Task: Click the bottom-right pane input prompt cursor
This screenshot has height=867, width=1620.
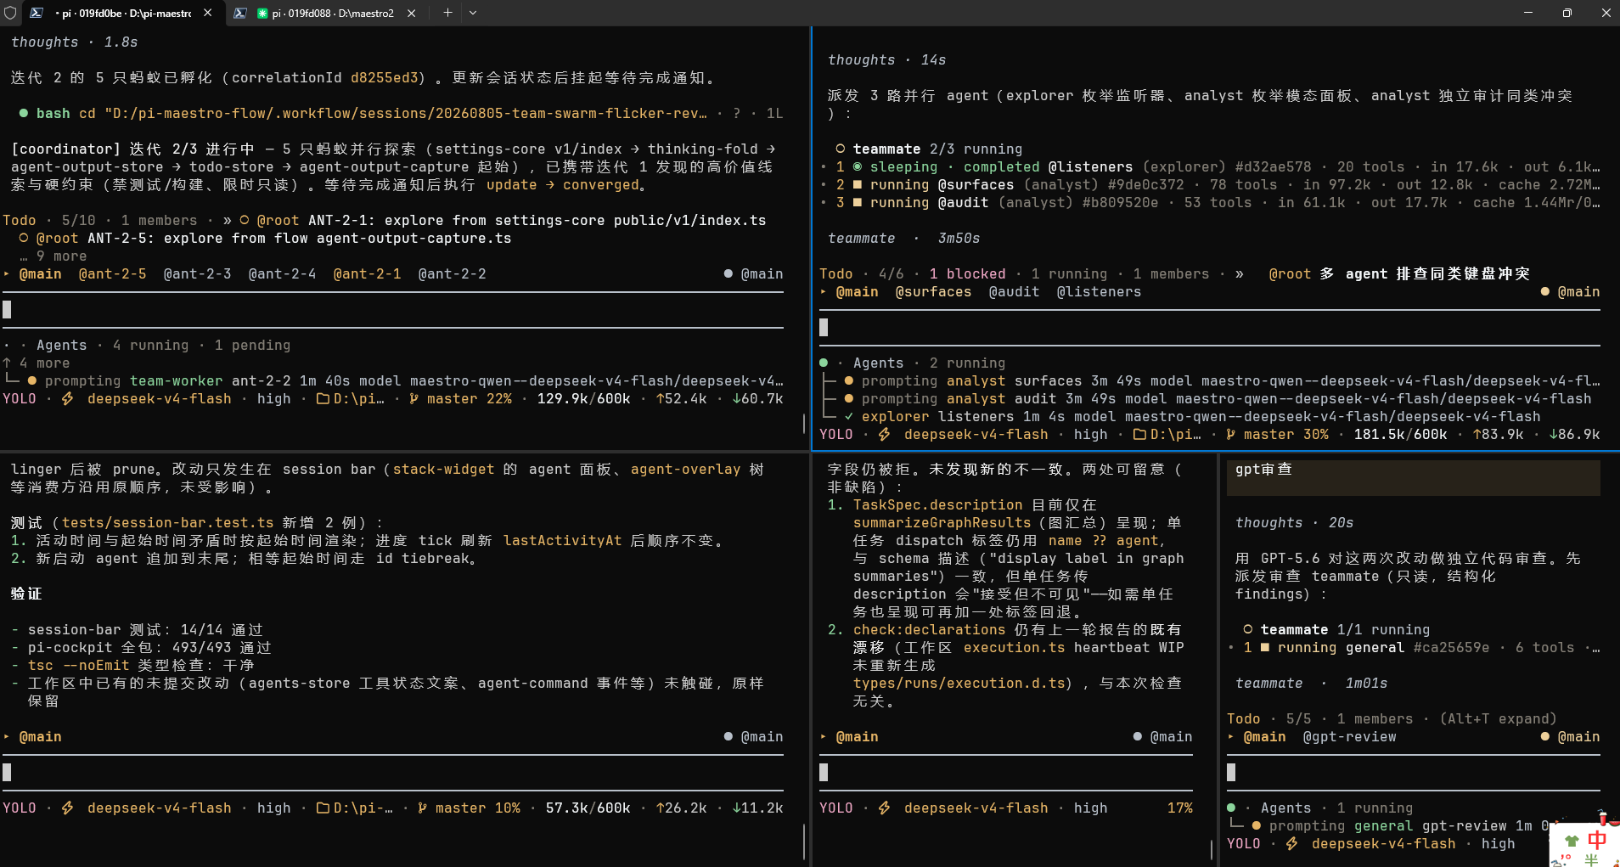Action: coord(1231,773)
